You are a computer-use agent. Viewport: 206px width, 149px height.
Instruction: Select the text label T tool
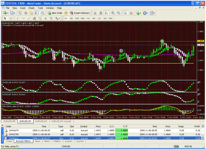[51, 18]
